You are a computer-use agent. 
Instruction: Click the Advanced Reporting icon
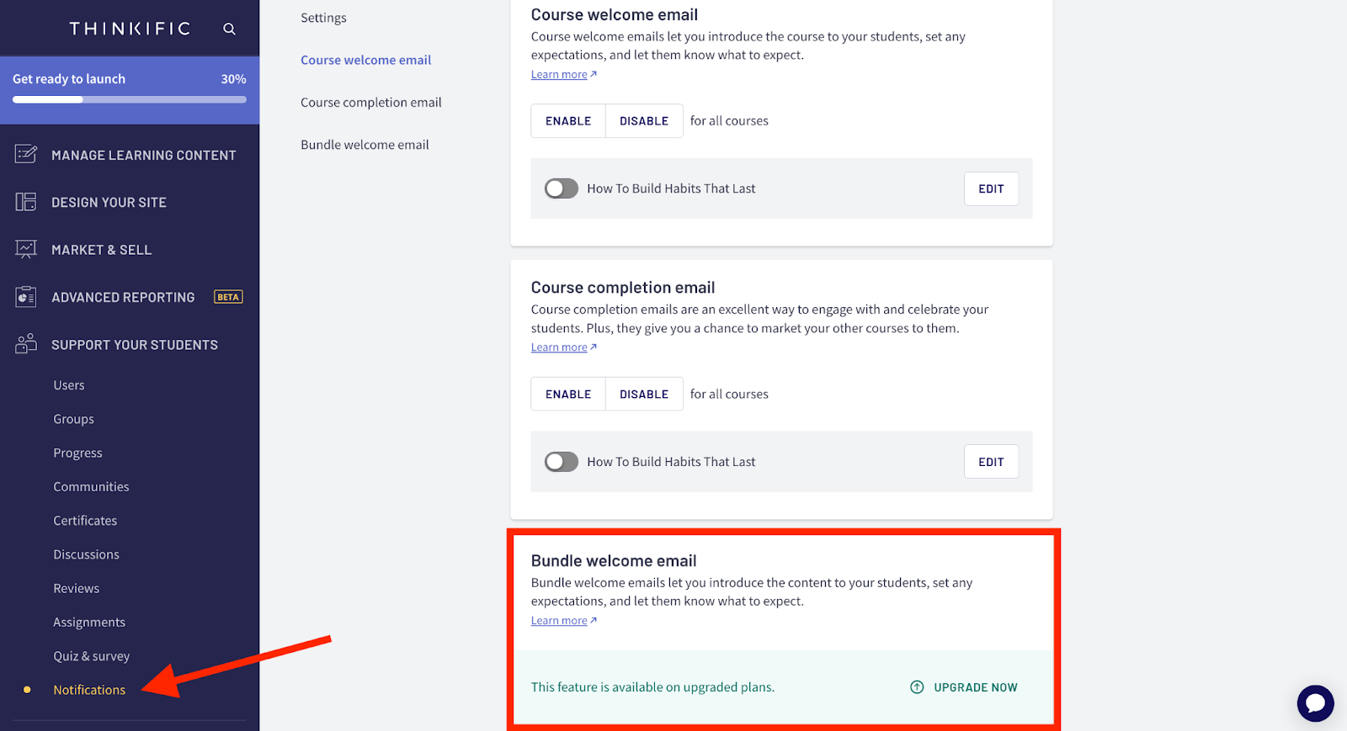26,297
